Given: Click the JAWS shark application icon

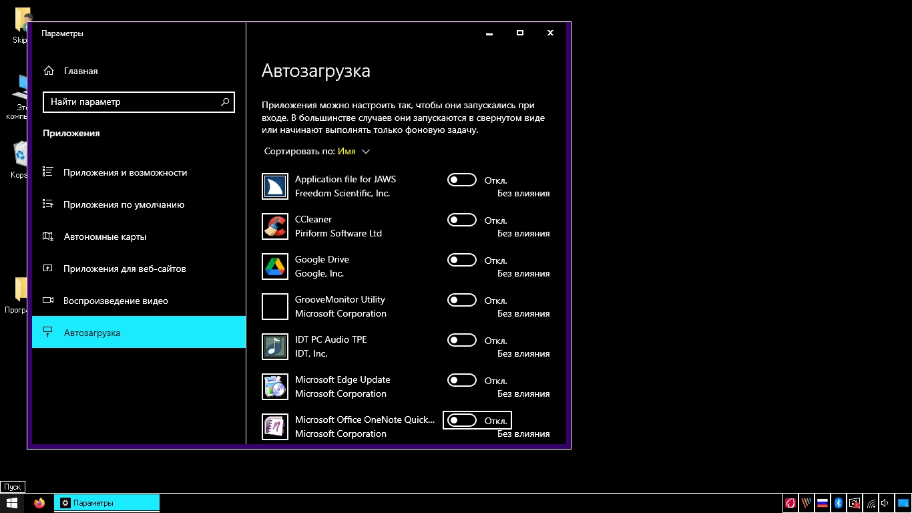Looking at the screenshot, I should coord(275,186).
